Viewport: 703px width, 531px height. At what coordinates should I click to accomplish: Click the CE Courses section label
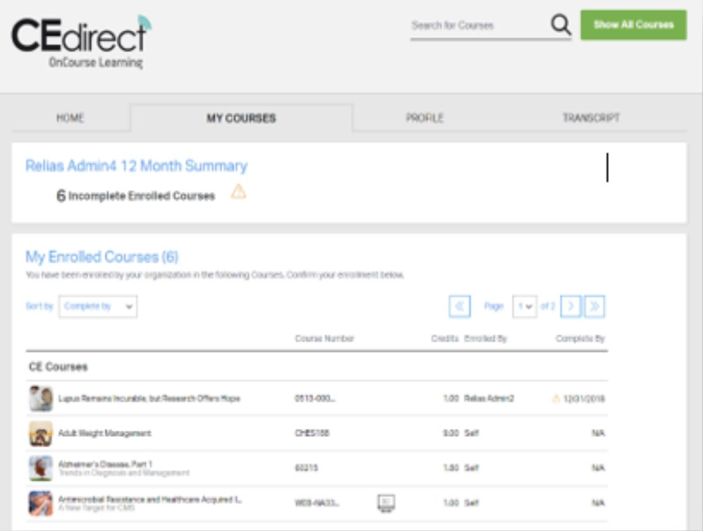58,367
